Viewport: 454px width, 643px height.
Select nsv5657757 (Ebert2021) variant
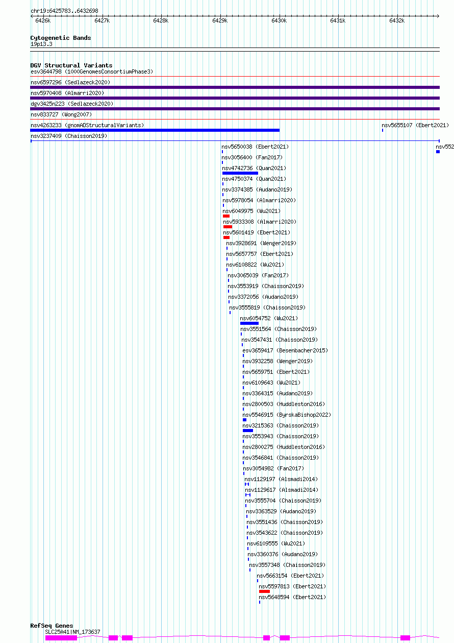[260, 254]
